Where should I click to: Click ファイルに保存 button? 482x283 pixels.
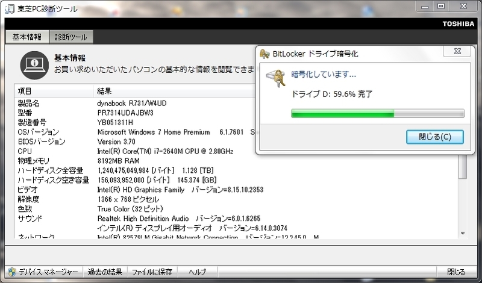152,272
